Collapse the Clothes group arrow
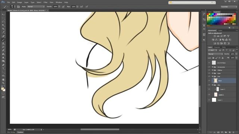 pos(212,70)
